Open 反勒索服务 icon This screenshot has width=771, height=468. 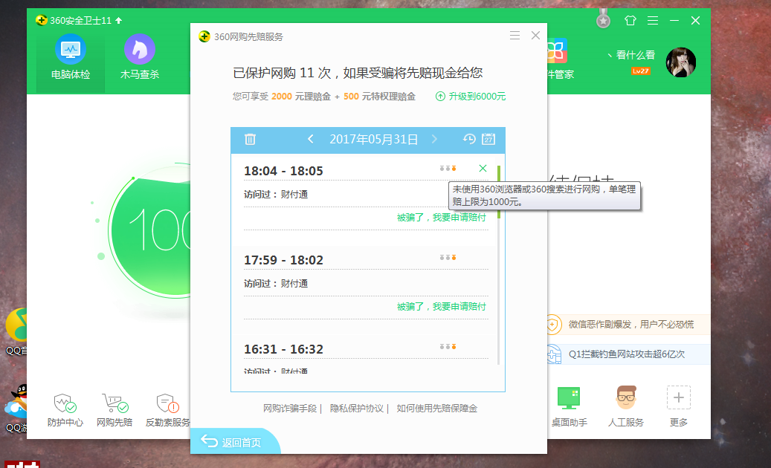point(167,403)
